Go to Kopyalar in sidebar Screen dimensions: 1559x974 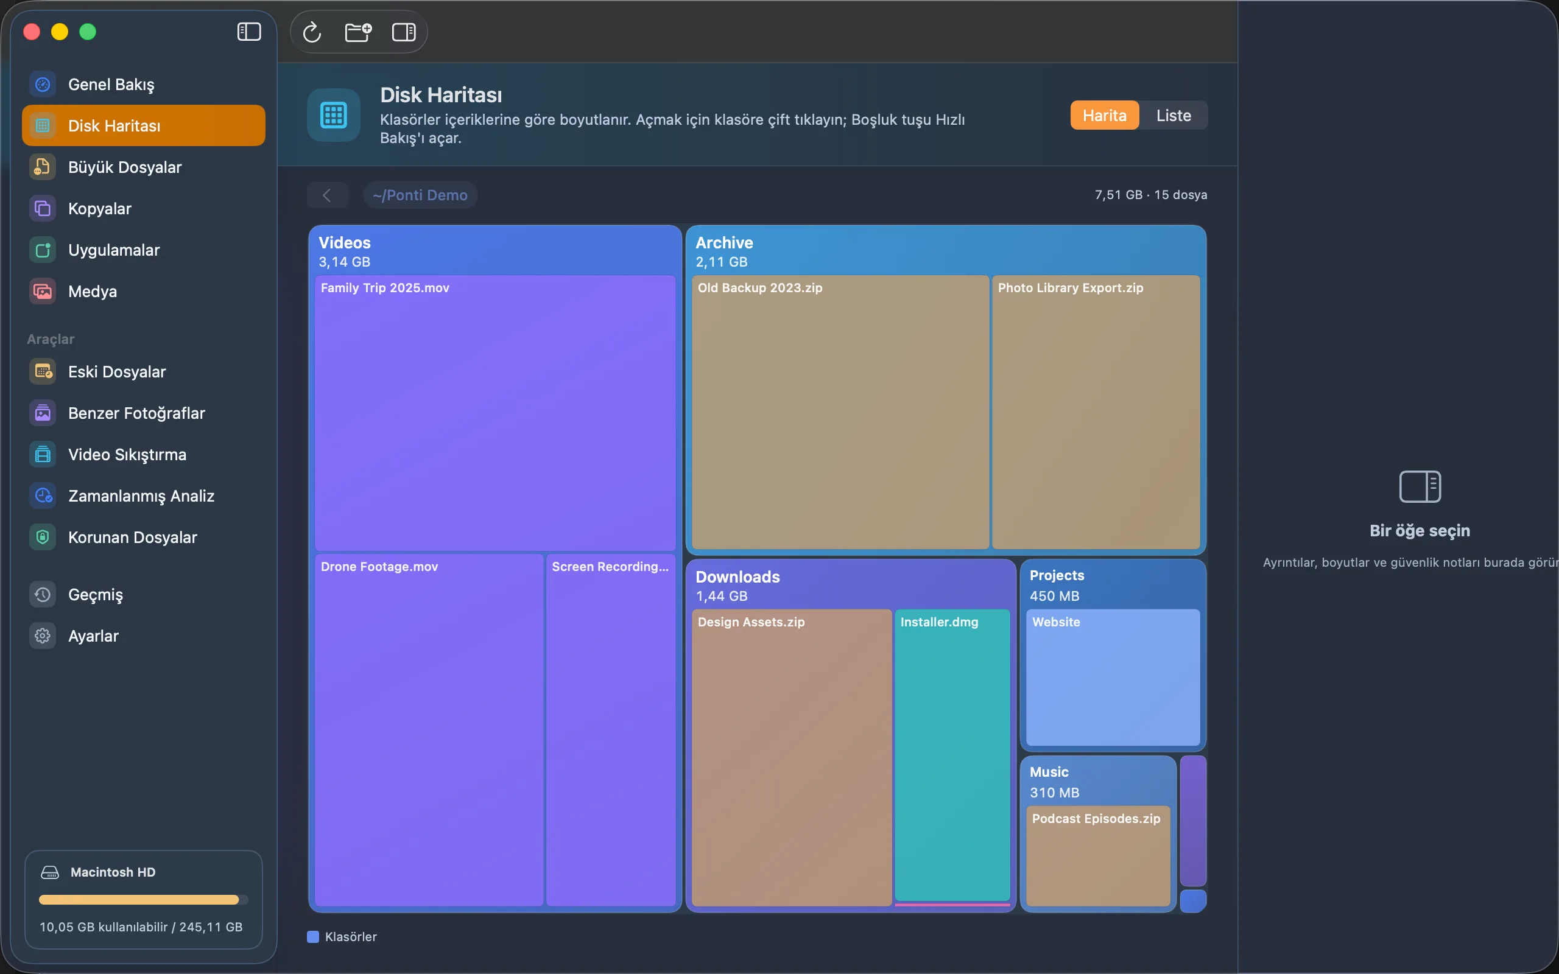click(x=144, y=209)
